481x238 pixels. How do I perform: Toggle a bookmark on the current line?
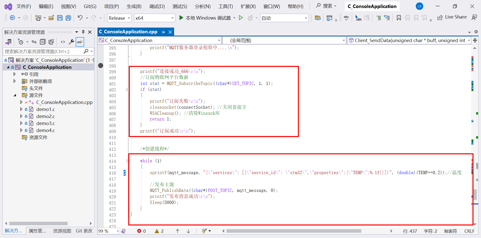tap(399, 18)
